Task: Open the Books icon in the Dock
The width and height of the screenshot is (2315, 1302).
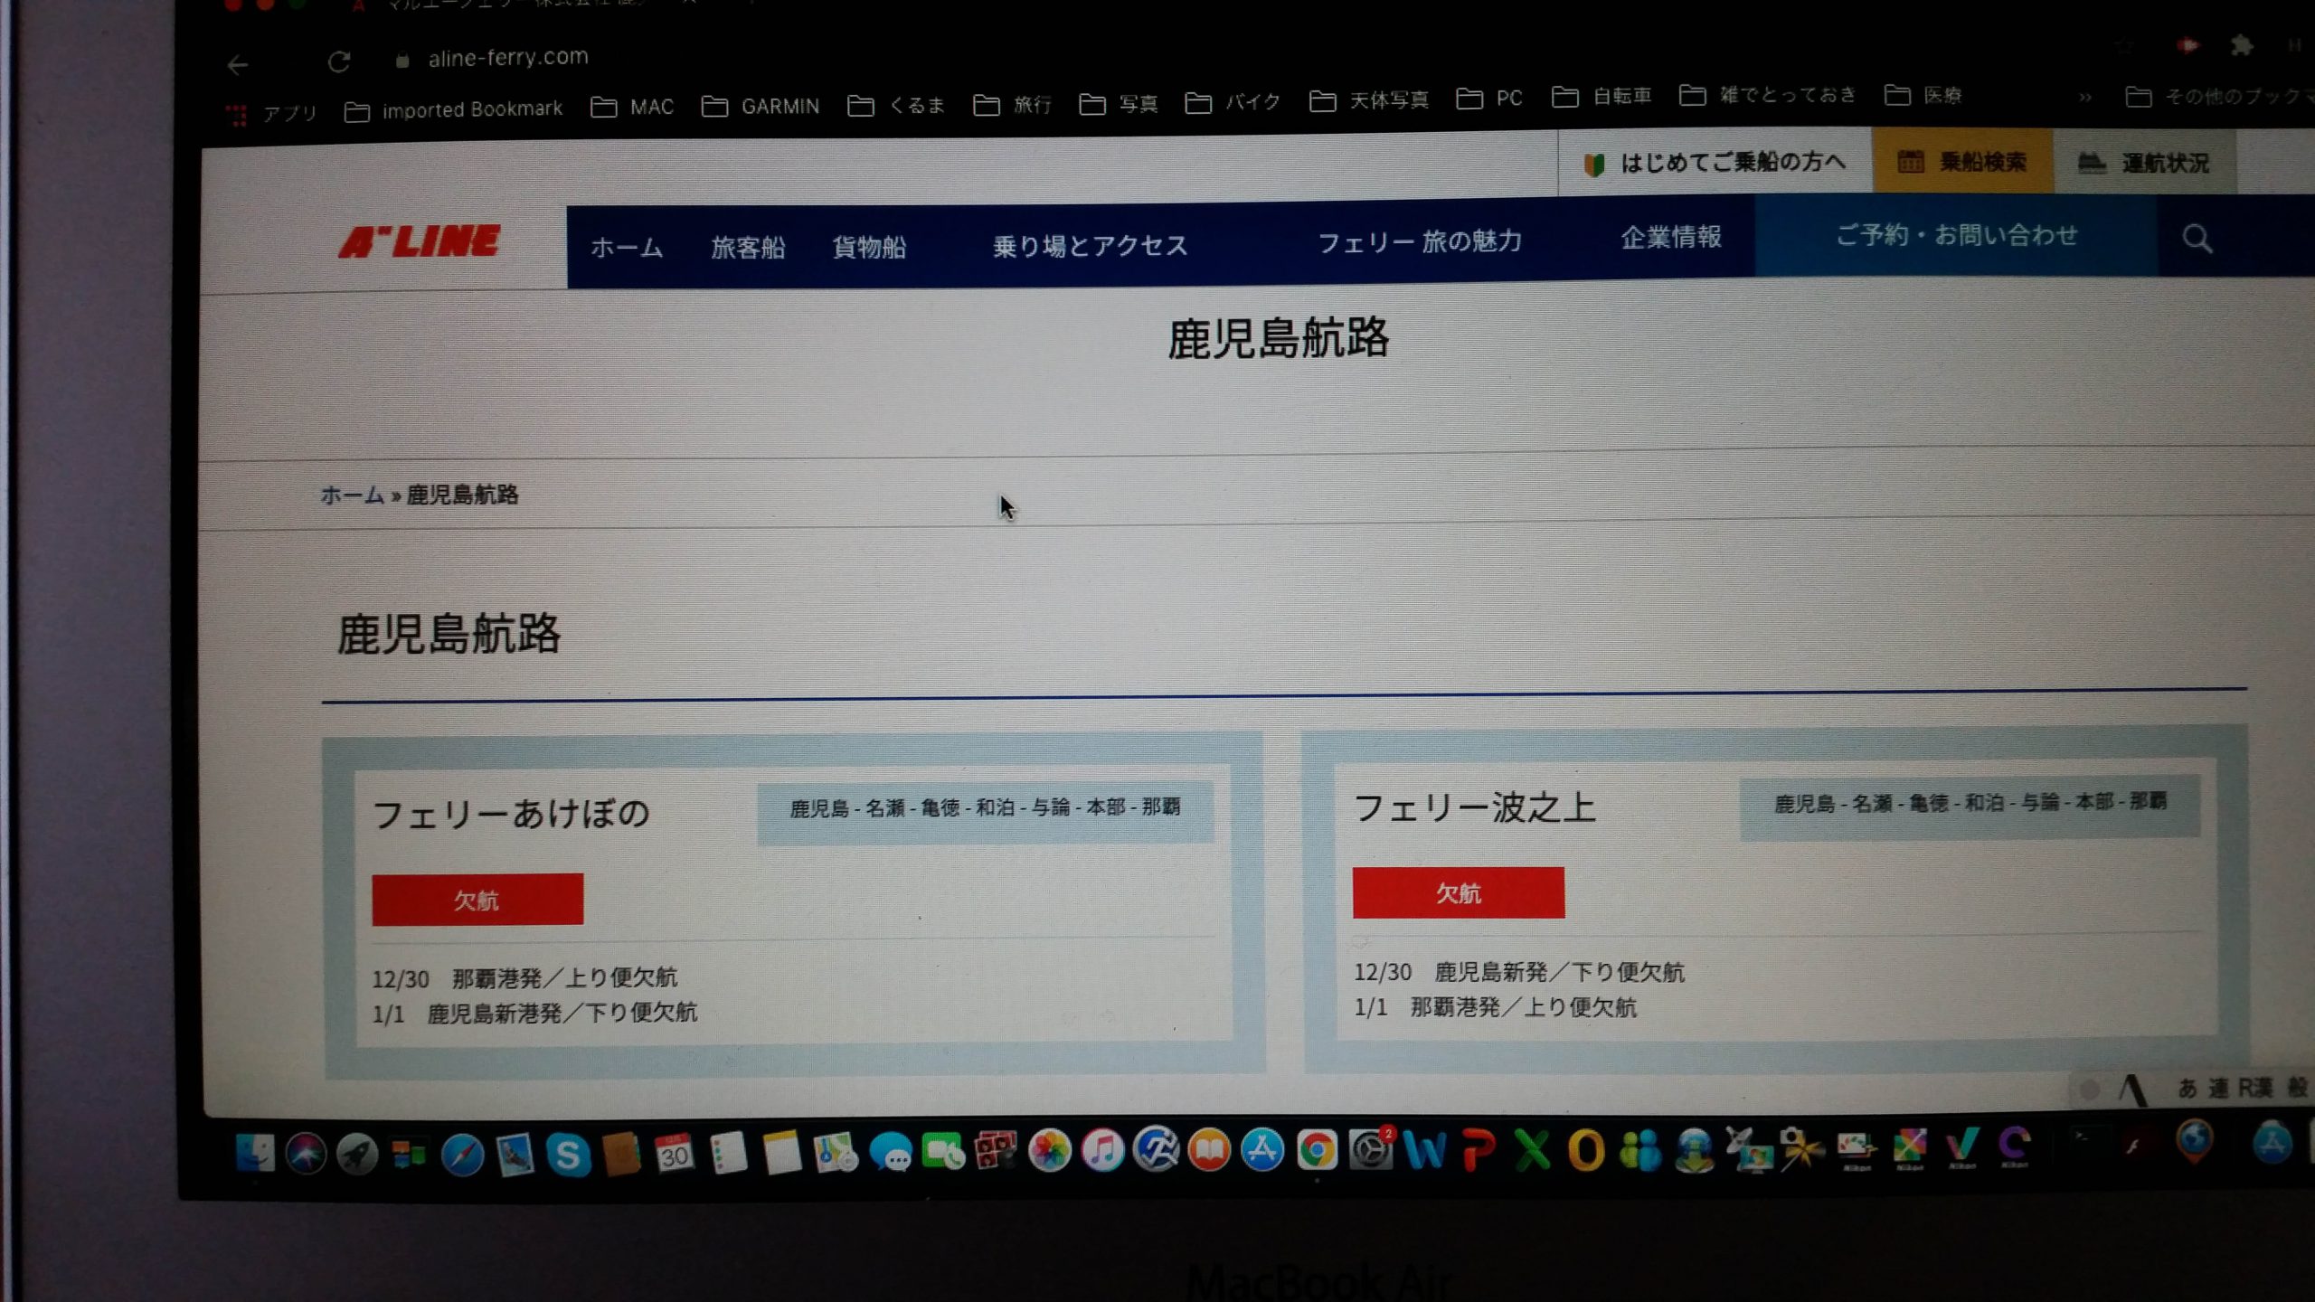Action: [1209, 1150]
